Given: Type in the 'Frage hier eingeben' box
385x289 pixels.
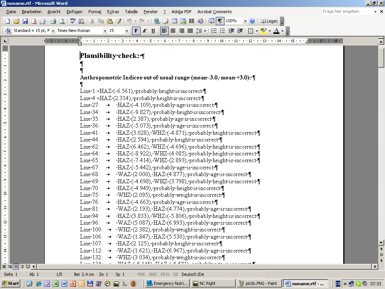Looking at the screenshot, I should (346, 12).
